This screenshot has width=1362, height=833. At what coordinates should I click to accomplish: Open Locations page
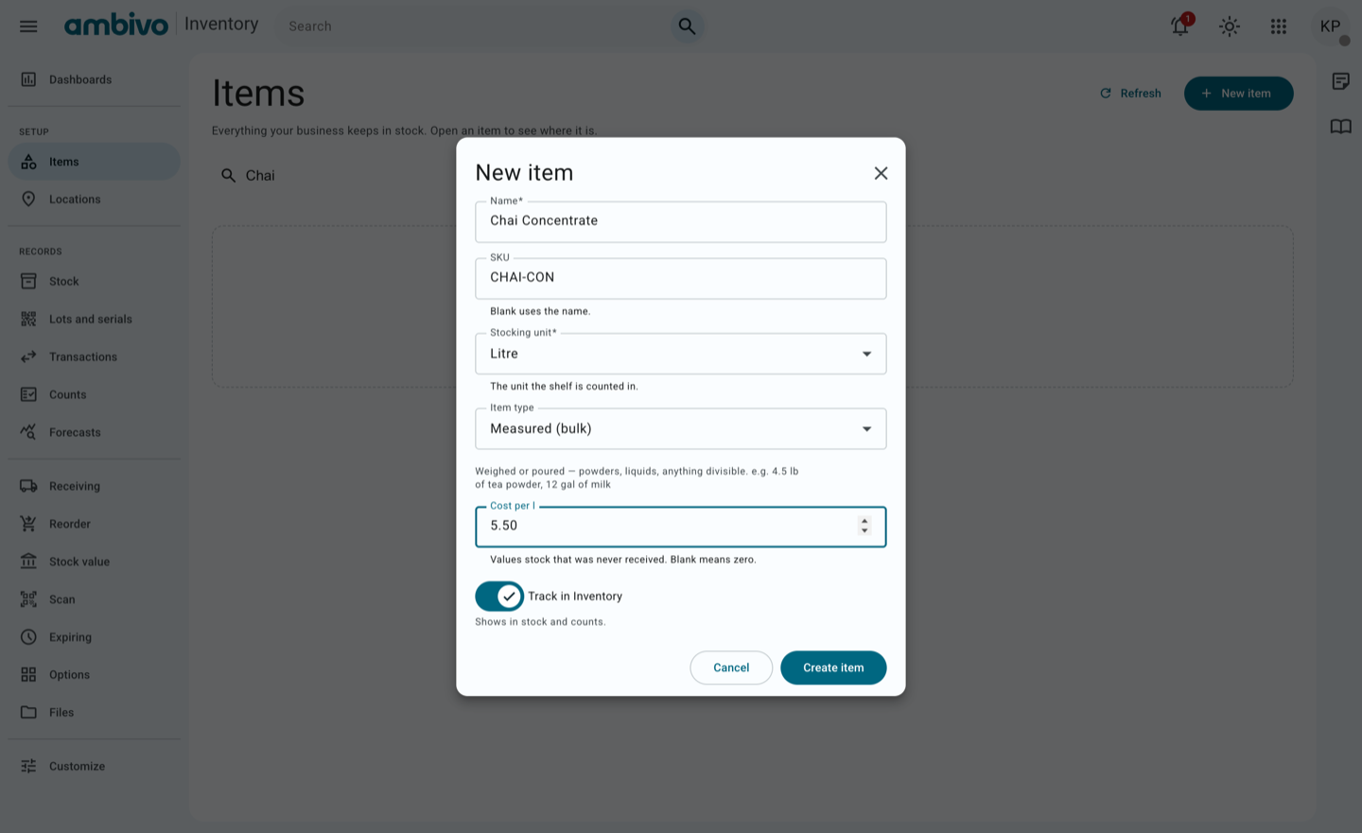(94, 200)
